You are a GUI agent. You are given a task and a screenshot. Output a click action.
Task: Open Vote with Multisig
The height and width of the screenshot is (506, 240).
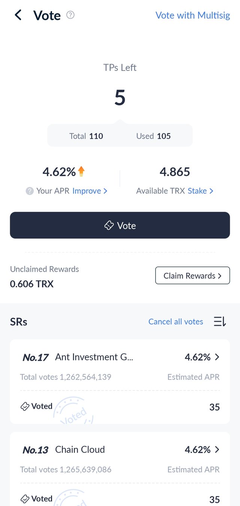point(193,15)
